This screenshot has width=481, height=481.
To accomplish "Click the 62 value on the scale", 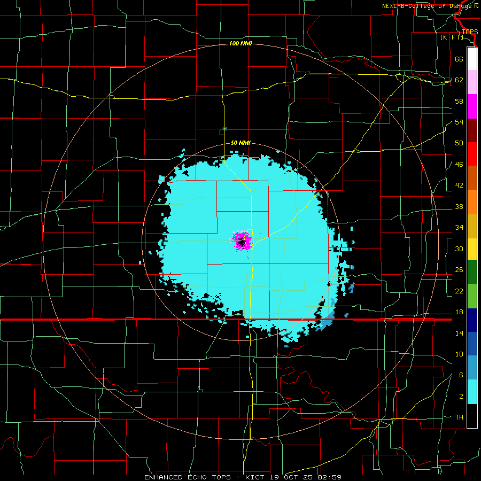I will (459, 80).
